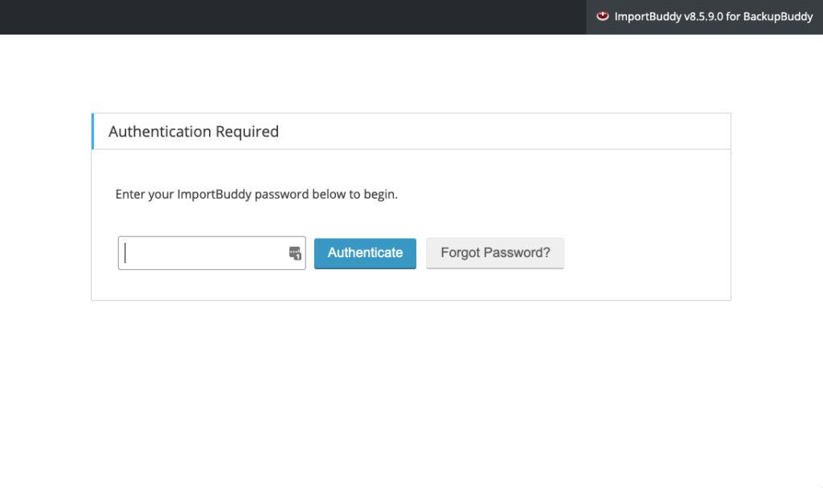Screen dimensions: 823x488
Task: Click the password manager icon in password field
Action: [x=295, y=253]
